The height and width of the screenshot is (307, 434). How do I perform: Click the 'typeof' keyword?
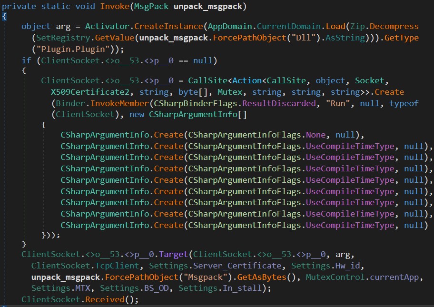tap(404, 103)
